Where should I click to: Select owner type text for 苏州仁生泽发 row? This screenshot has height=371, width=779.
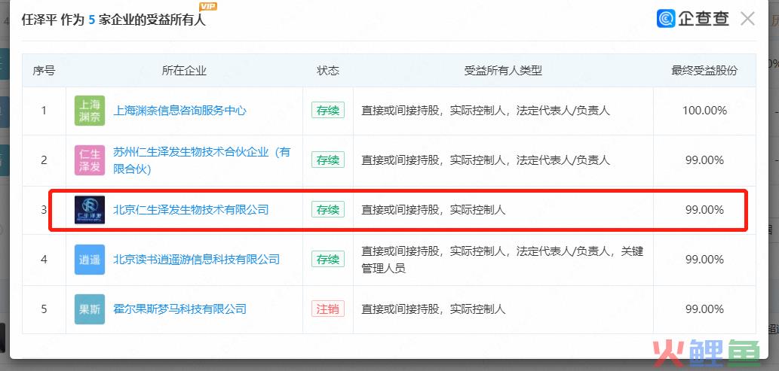pyautogui.click(x=486, y=160)
